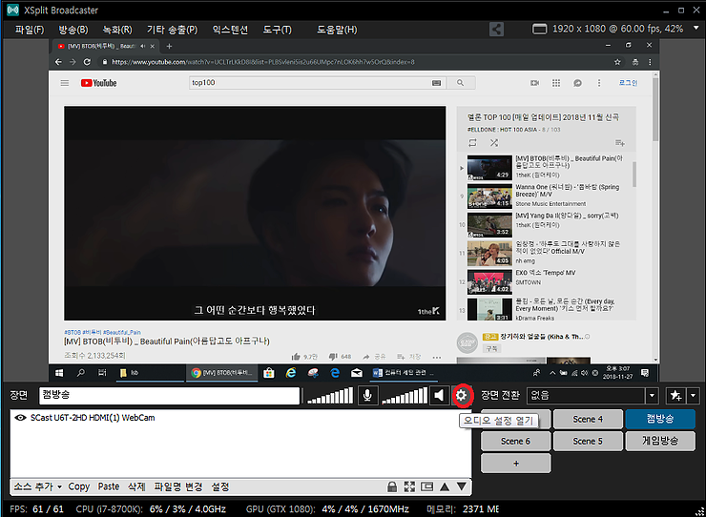Mute the speaker audio icon
Image resolution: width=706 pixels, height=517 pixels.
click(x=439, y=396)
